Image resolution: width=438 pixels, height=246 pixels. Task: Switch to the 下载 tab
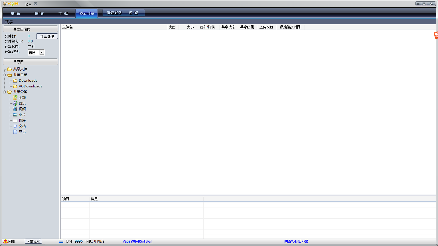[x=63, y=13]
